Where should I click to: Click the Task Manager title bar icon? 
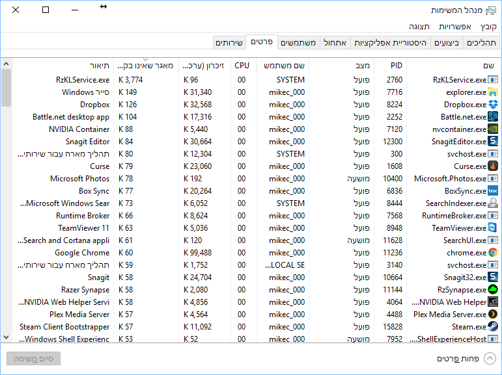pyautogui.click(x=491, y=10)
